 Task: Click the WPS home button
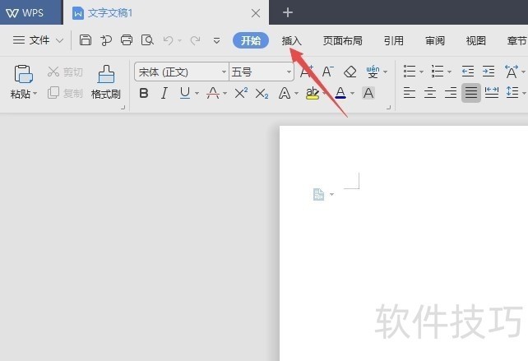click(x=31, y=12)
